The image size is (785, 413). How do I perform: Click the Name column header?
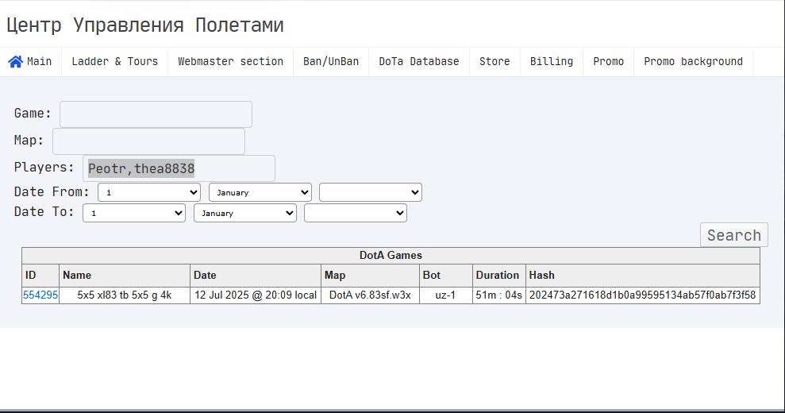tap(125, 275)
